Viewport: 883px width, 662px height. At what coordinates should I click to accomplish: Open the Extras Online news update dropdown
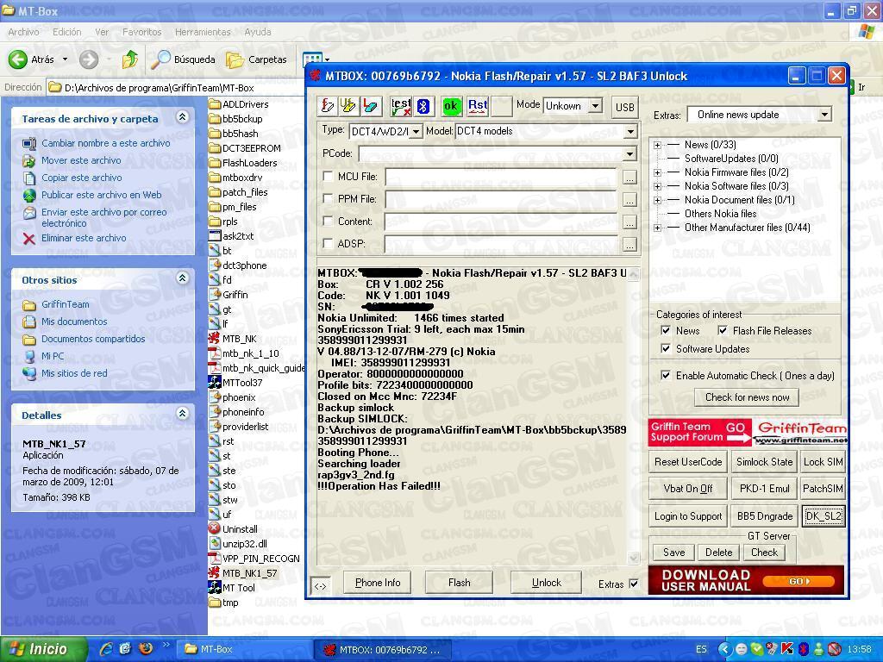824,115
